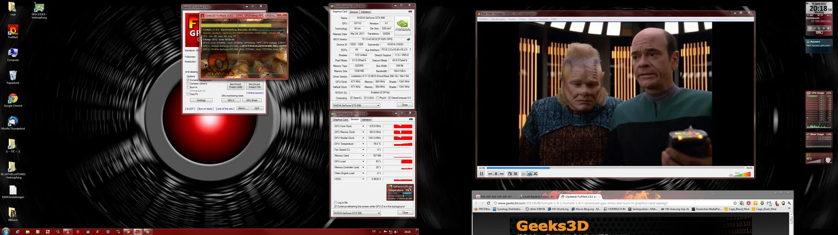Toggle VLC fullscreen button
838x235 pixels.
(510, 174)
